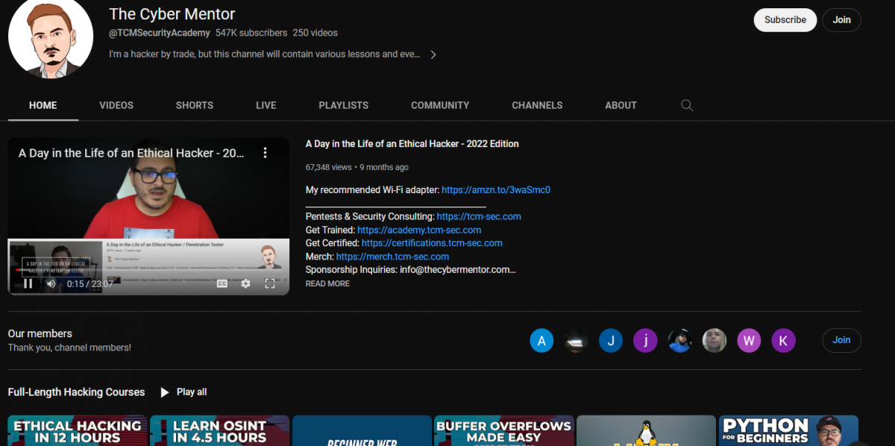Screen dimensions: 895x446
Task: Pause the featured video
Action: coord(28,283)
